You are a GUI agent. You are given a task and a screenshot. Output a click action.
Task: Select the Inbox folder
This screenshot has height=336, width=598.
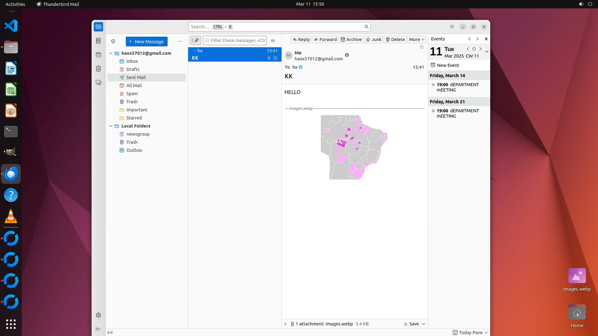(132, 61)
